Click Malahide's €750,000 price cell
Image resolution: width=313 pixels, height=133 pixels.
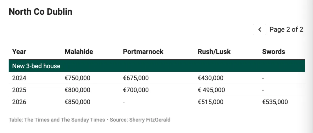pos(77,78)
